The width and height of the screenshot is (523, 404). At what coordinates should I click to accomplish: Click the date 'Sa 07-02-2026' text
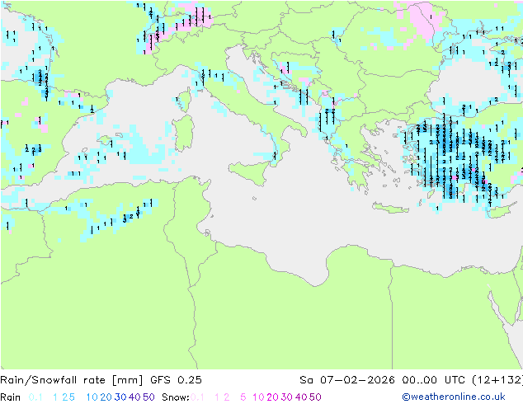[347, 380]
